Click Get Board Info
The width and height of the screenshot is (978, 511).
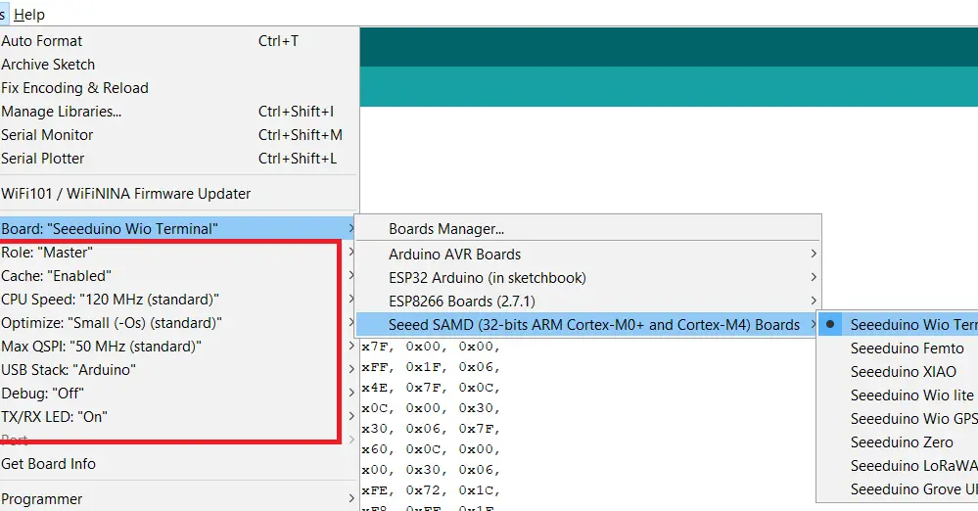pos(179,464)
